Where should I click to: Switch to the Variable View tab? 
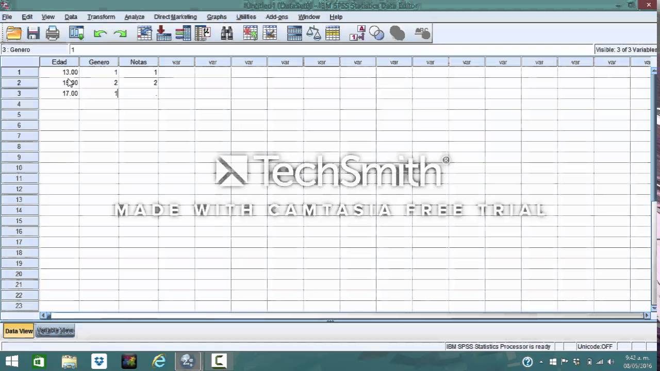(55, 331)
